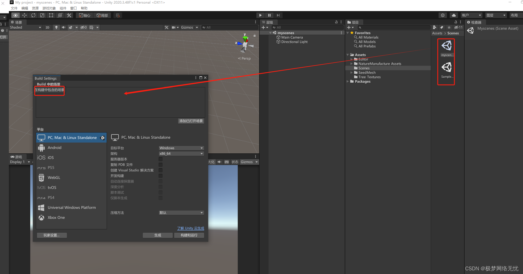Expand the NatureManufacture Assets folder
523x274 pixels.
(x=352, y=64)
